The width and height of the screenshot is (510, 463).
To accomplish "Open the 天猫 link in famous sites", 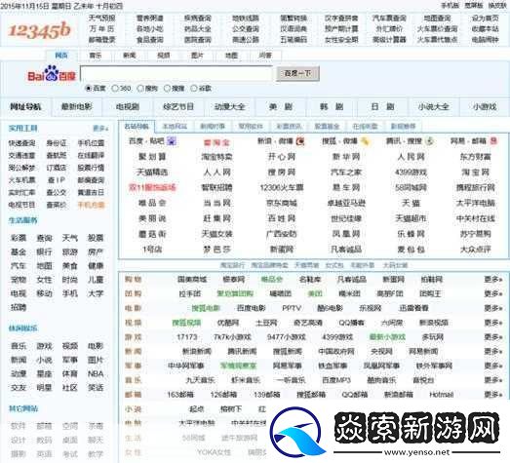I will [x=411, y=203].
